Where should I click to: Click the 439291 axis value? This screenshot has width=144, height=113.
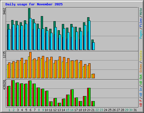(x=4, y=85)
